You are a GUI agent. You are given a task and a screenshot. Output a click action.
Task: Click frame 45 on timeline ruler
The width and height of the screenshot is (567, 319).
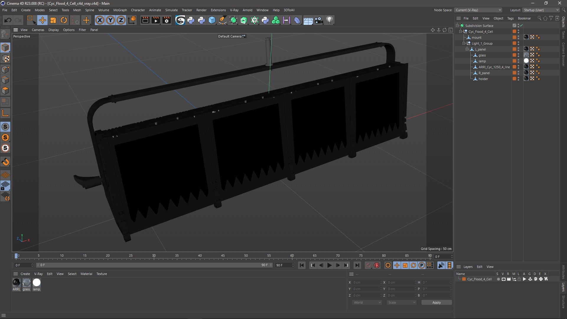tap(223, 256)
